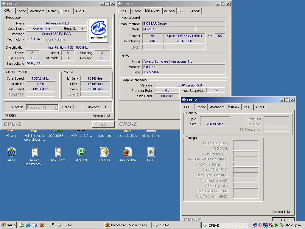Switch to Cache tab in the processor window
Screen dimensions: 305x229
coord(21,11)
